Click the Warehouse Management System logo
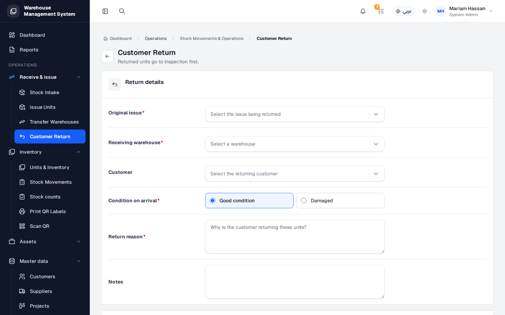Screen dimensions: 505x315 (13, 11)
